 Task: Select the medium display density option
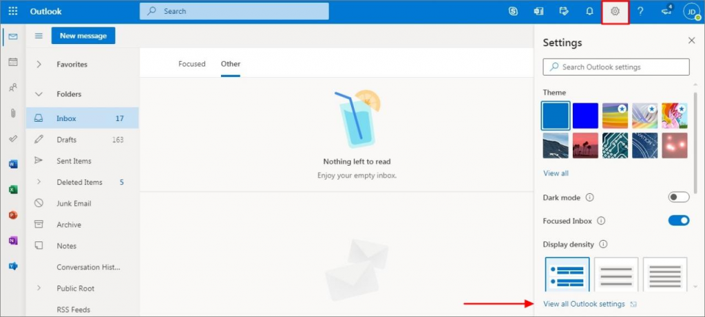pos(616,275)
